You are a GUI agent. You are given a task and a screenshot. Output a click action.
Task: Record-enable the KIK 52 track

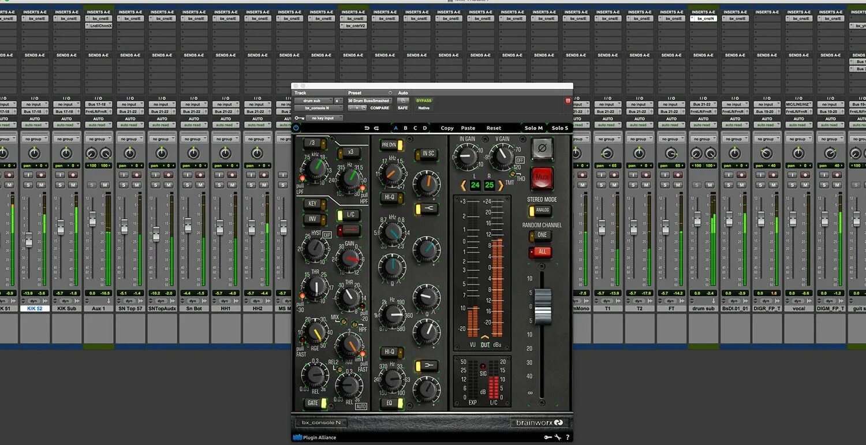point(42,175)
